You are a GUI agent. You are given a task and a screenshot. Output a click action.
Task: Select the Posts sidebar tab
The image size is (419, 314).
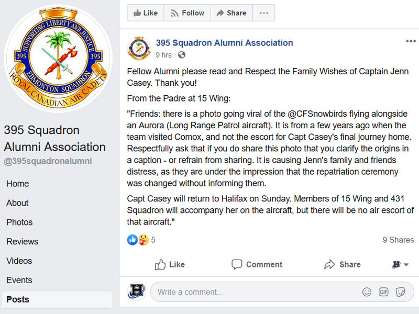tap(57, 299)
